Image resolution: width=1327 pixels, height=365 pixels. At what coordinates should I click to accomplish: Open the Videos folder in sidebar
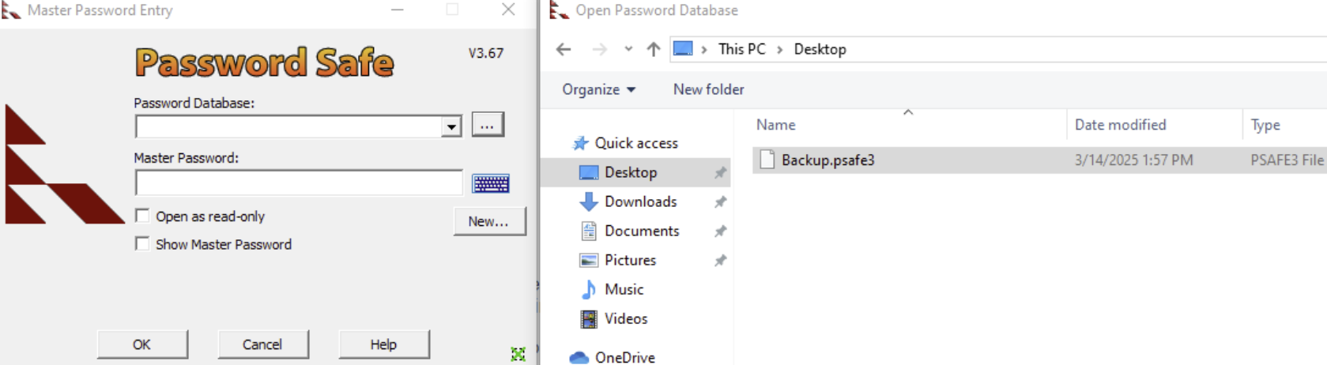625,318
